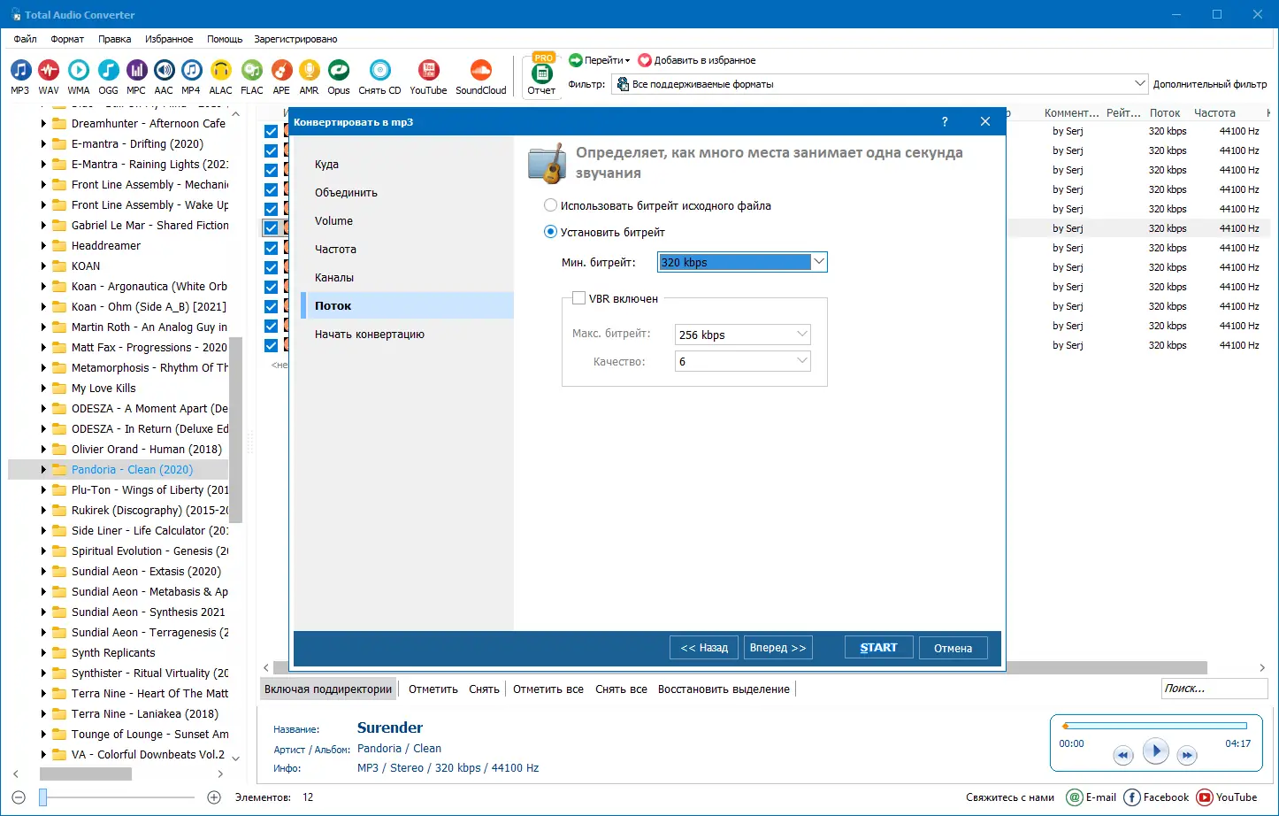Select the APE format icon
1279x816 pixels.
(x=281, y=71)
